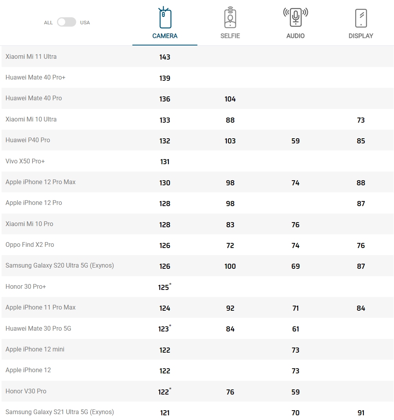The image size is (394, 420).
Task: Switch to the CAMERA tab label
Action: tap(165, 36)
